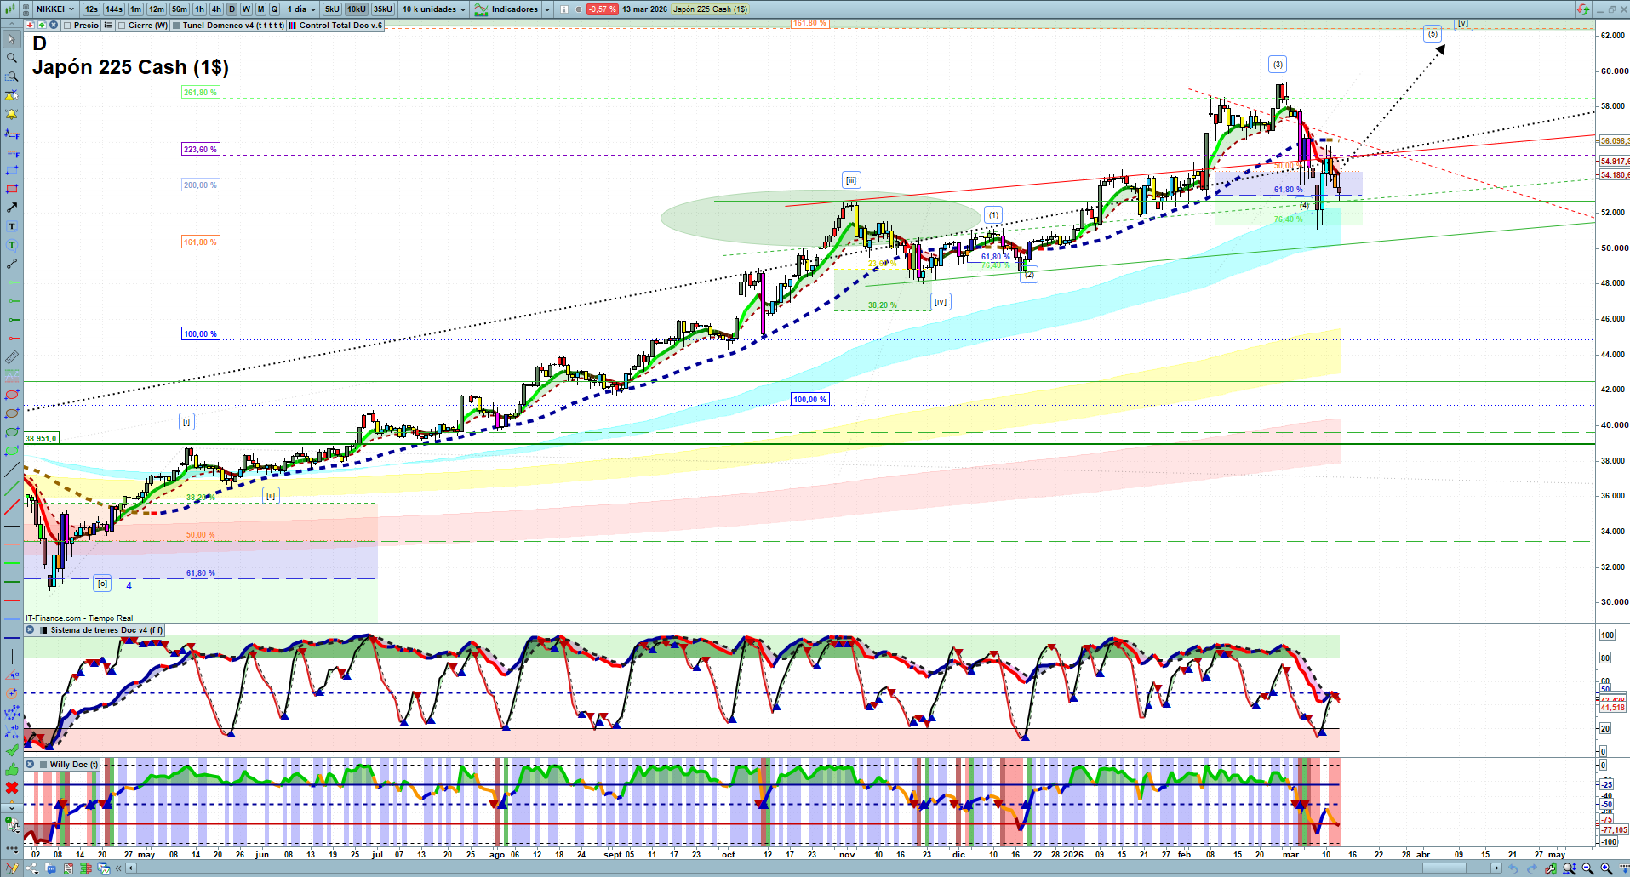Click the green checkmark icon
This screenshot has width=1630, height=877.
tap(12, 750)
